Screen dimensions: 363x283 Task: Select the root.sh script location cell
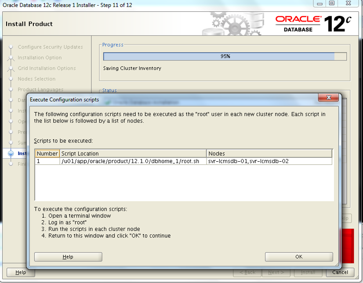(x=133, y=161)
